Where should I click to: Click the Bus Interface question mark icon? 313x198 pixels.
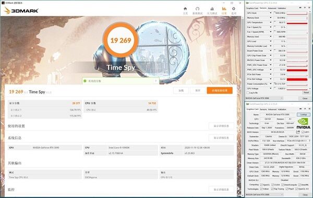pos(309,140)
